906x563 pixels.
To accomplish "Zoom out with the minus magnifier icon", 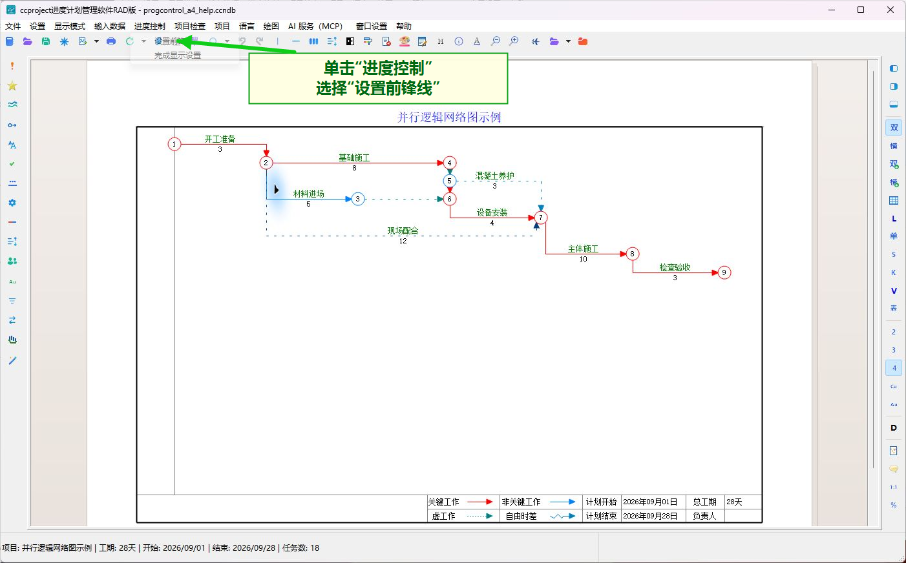I will (x=496, y=41).
